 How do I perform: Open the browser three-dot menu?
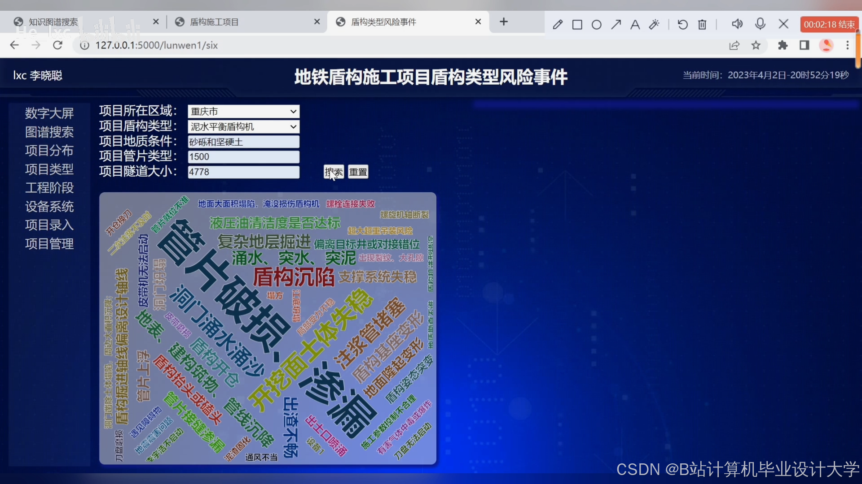tap(848, 45)
